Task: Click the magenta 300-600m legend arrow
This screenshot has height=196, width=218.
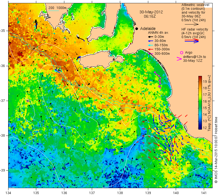Action: pos(150,54)
